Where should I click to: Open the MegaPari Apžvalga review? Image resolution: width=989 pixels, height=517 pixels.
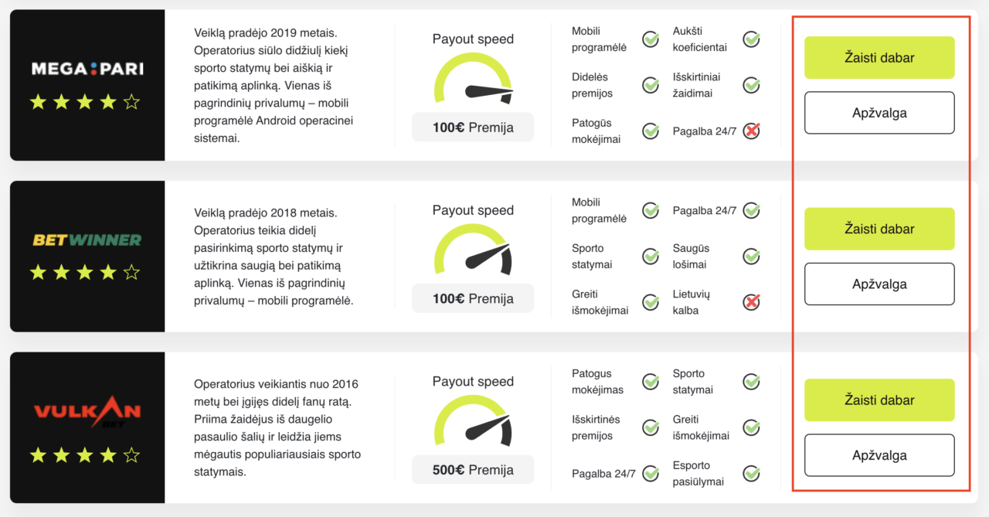879,113
